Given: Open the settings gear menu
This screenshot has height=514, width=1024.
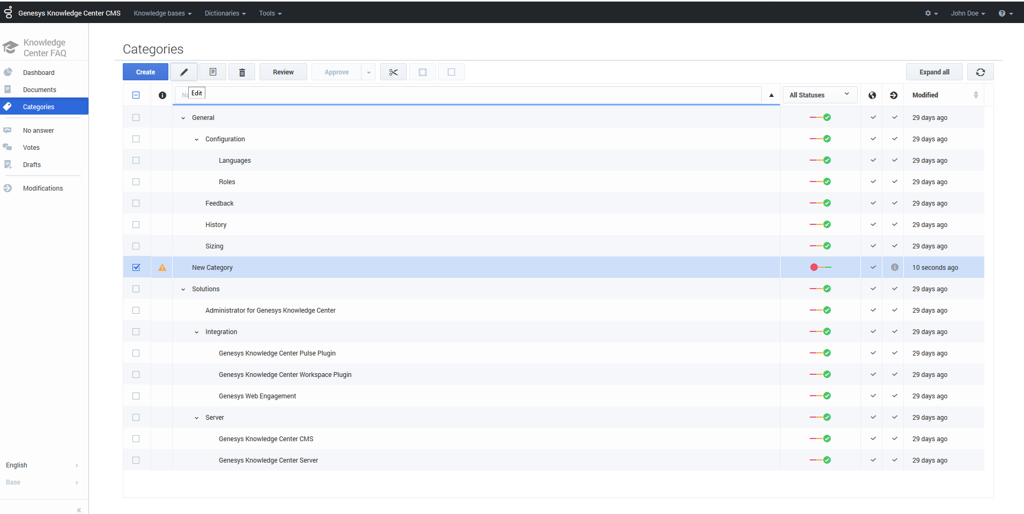Looking at the screenshot, I should pyautogui.click(x=931, y=13).
